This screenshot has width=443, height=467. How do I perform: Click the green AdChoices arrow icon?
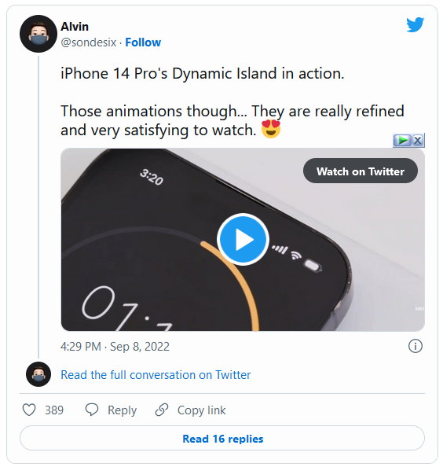(402, 140)
